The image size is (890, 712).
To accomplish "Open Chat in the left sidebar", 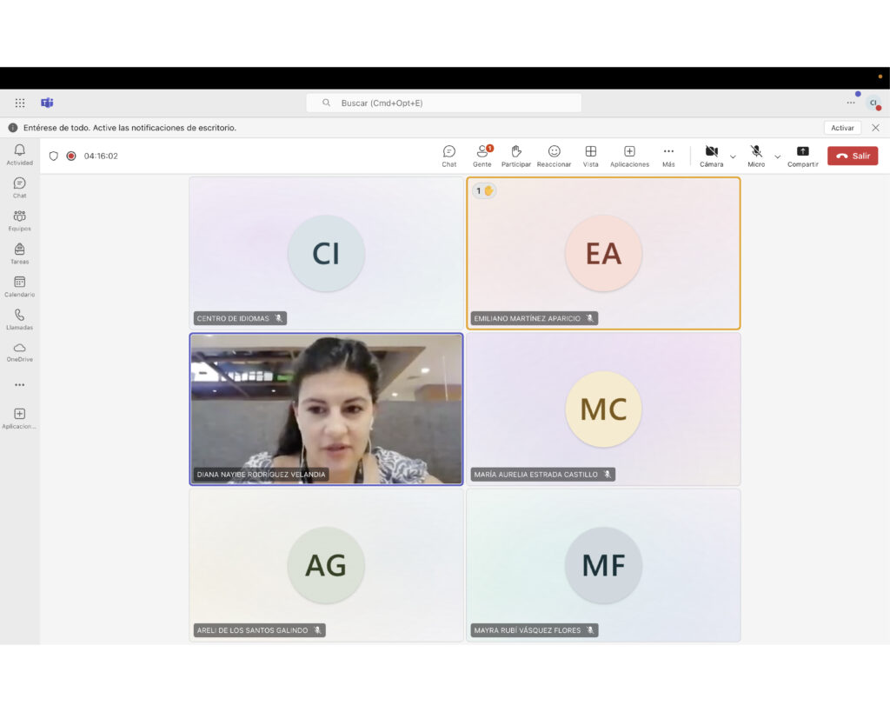I will pyautogui.click(x=20, y=188).
